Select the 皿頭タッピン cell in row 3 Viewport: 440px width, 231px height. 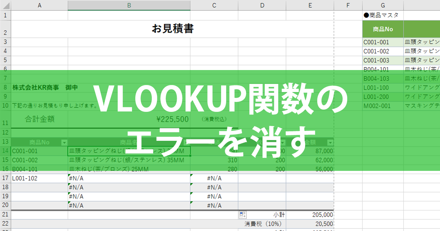tap(422, 42)
